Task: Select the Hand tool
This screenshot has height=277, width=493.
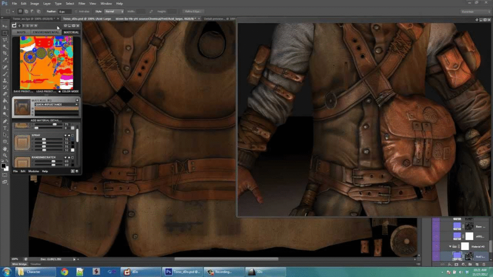Action: click(x=5, y=149)
